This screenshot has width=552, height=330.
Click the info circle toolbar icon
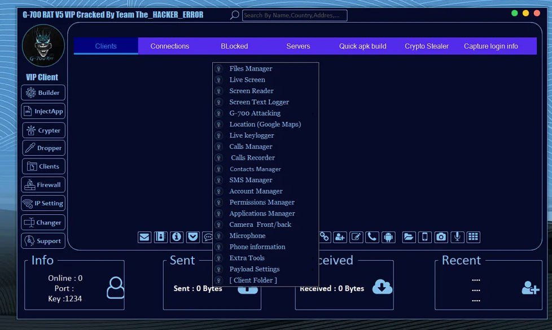click(177, 237)
